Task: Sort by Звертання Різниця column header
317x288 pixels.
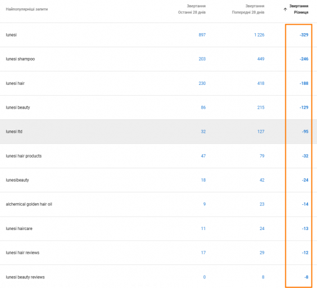Action: coord(298,9)
